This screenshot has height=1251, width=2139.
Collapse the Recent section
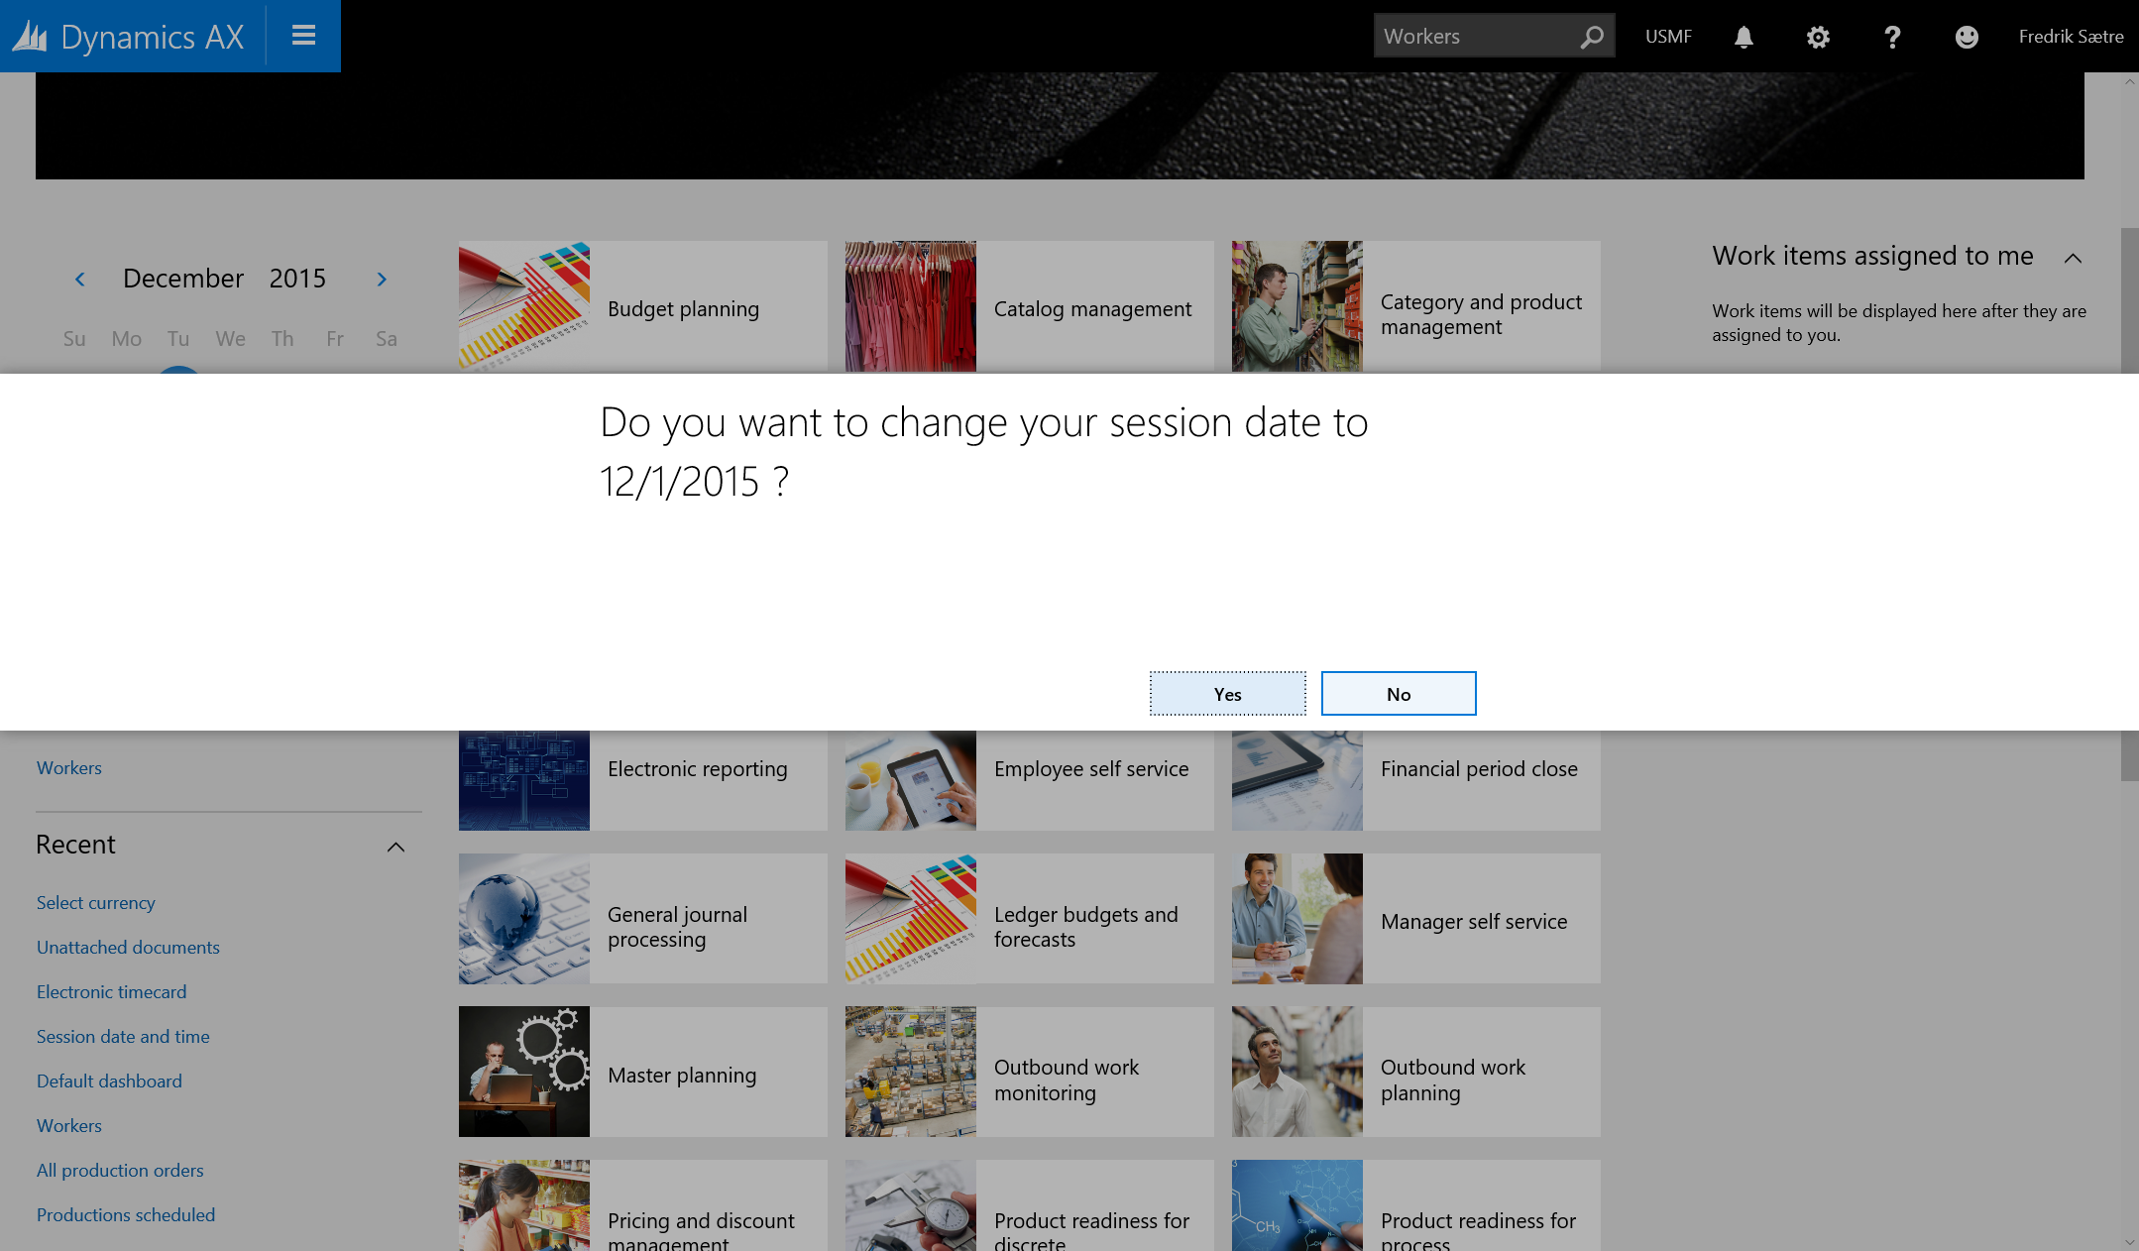(x=395, y=847)
